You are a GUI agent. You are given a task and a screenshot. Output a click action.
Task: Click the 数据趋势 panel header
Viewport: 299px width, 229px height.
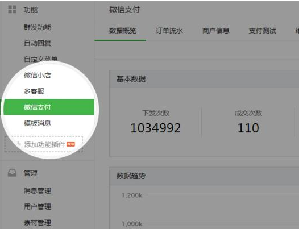point(204,176)
